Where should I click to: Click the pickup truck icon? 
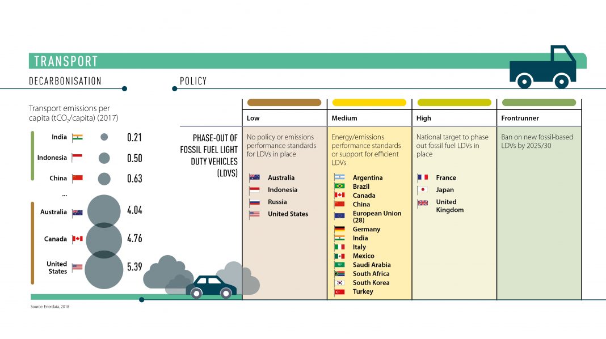(542, 67)
